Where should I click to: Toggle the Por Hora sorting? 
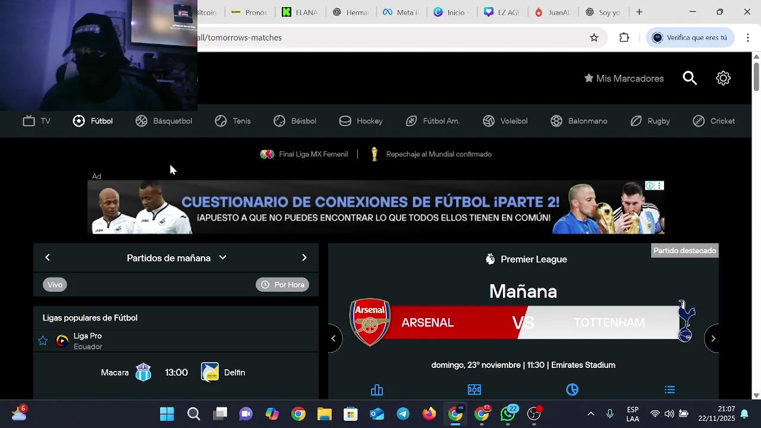coord(282,285)
